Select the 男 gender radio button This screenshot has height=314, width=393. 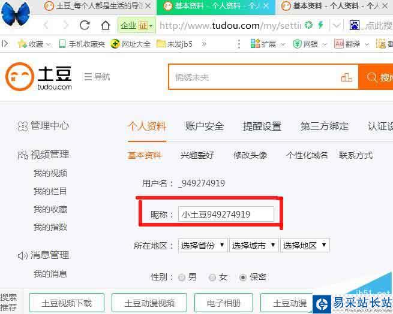[182, 277]
